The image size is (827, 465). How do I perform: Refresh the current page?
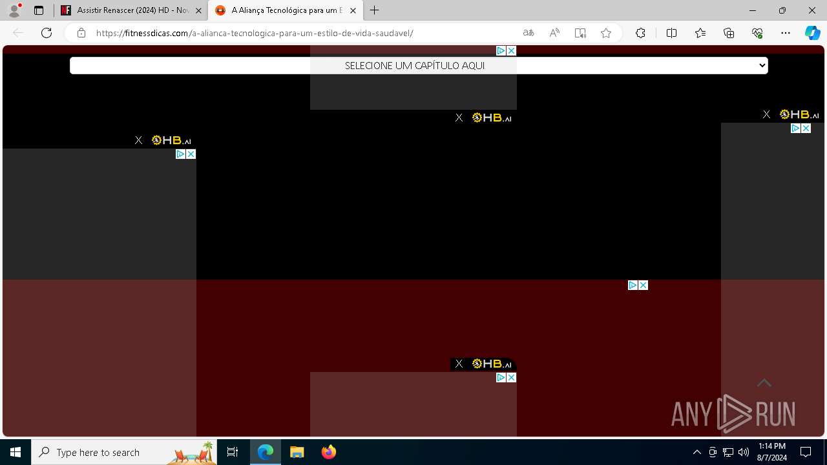tap(47, 33)
